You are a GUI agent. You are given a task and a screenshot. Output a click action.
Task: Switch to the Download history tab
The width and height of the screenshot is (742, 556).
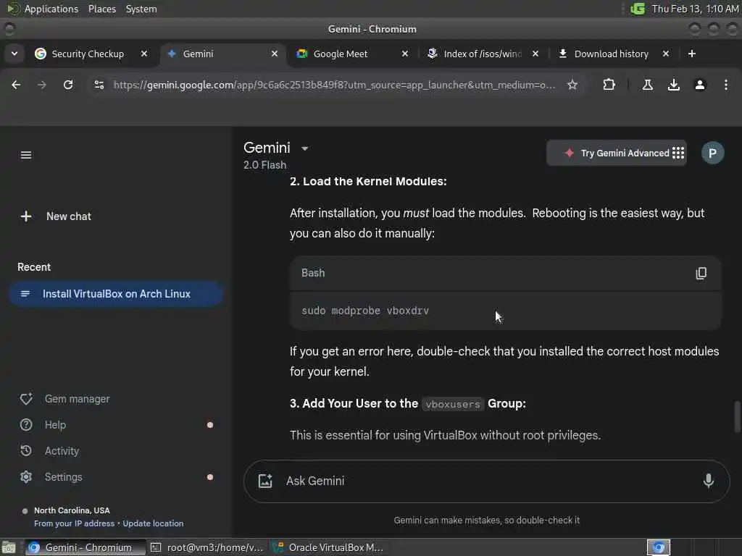click(612, 54)
